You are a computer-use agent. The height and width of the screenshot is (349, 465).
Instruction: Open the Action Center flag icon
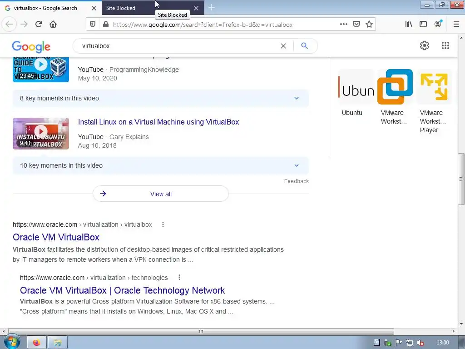[x=398, y=343]
